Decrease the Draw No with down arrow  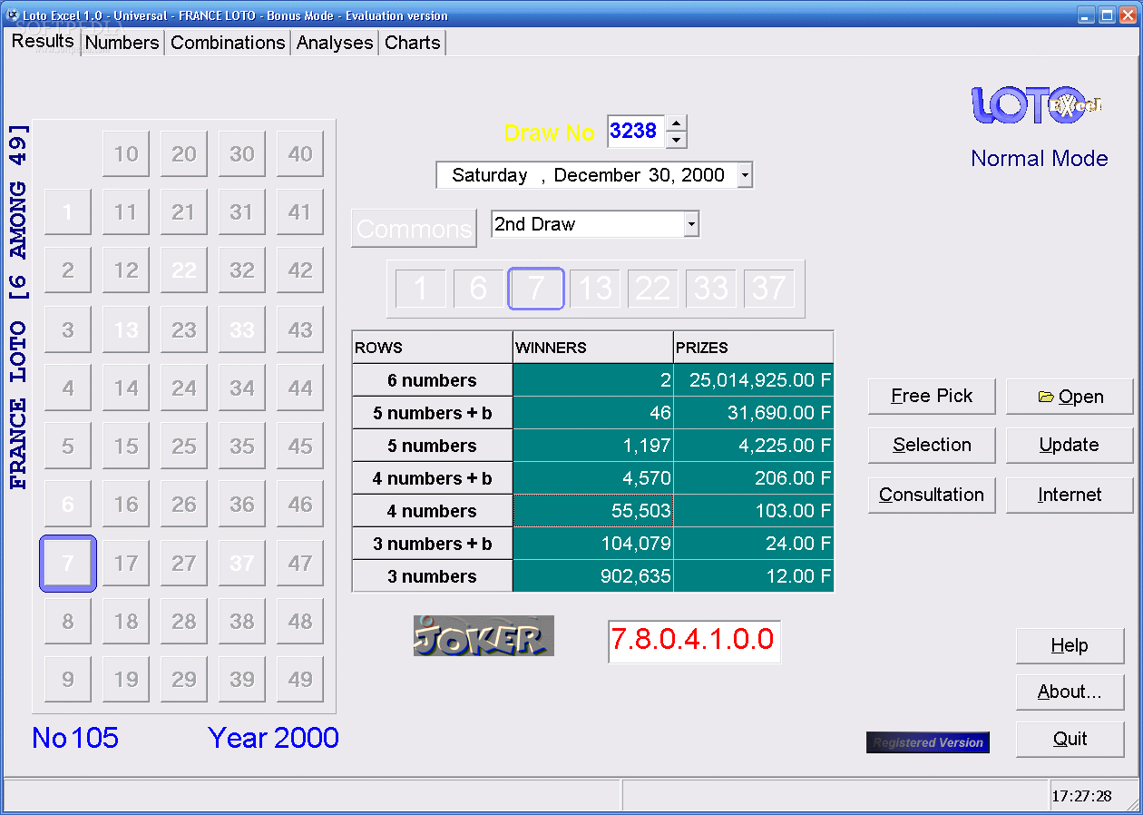point(677,141)
